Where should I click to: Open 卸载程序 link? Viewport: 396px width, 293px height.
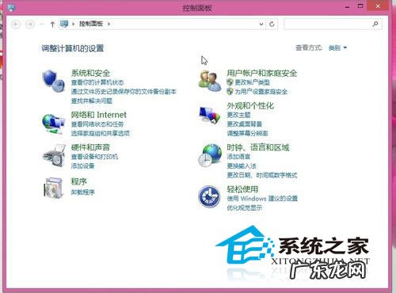point(83,192)
